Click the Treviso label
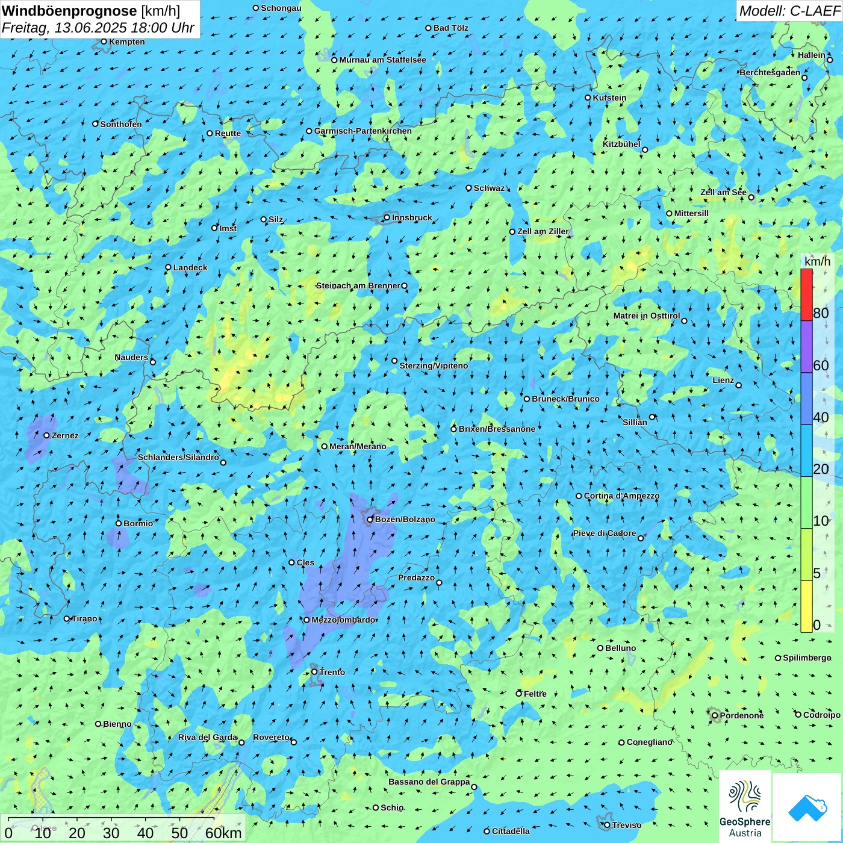This screenshot has width=843, height=843. click(x=627, y=825)
